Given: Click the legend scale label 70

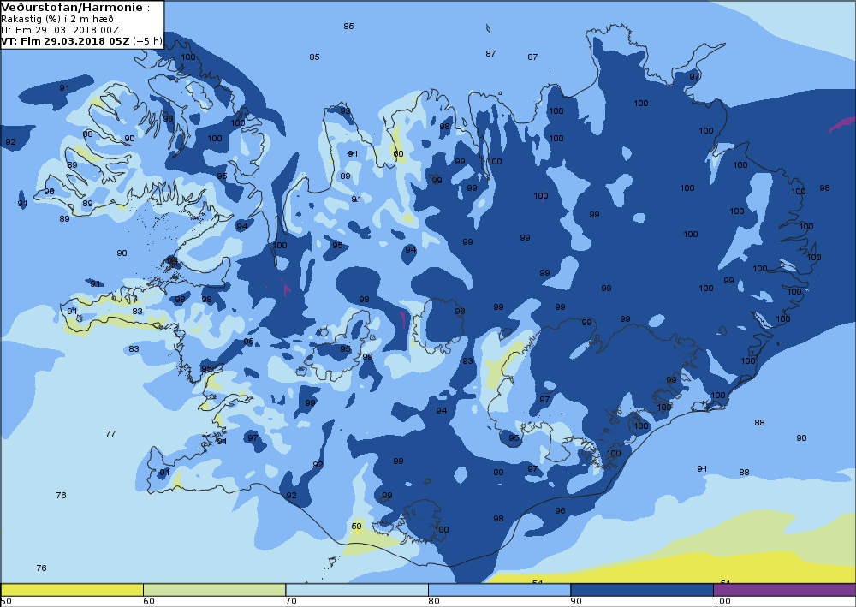Looking at the screenshot, I should click(x=291, y=602).
